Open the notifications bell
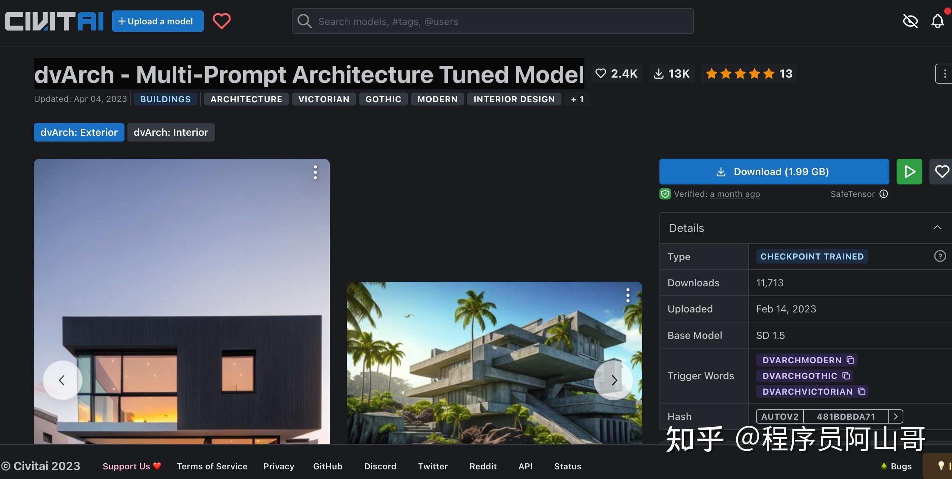The width and height of the screenshot is (952, 479). [937, 21]
